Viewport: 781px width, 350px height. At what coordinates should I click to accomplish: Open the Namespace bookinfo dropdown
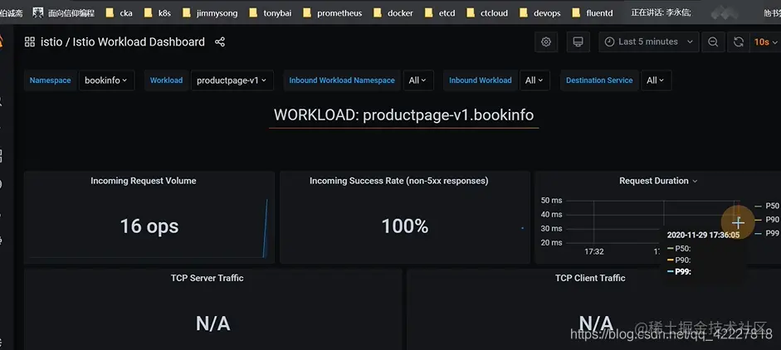click(x=106, y=80)
